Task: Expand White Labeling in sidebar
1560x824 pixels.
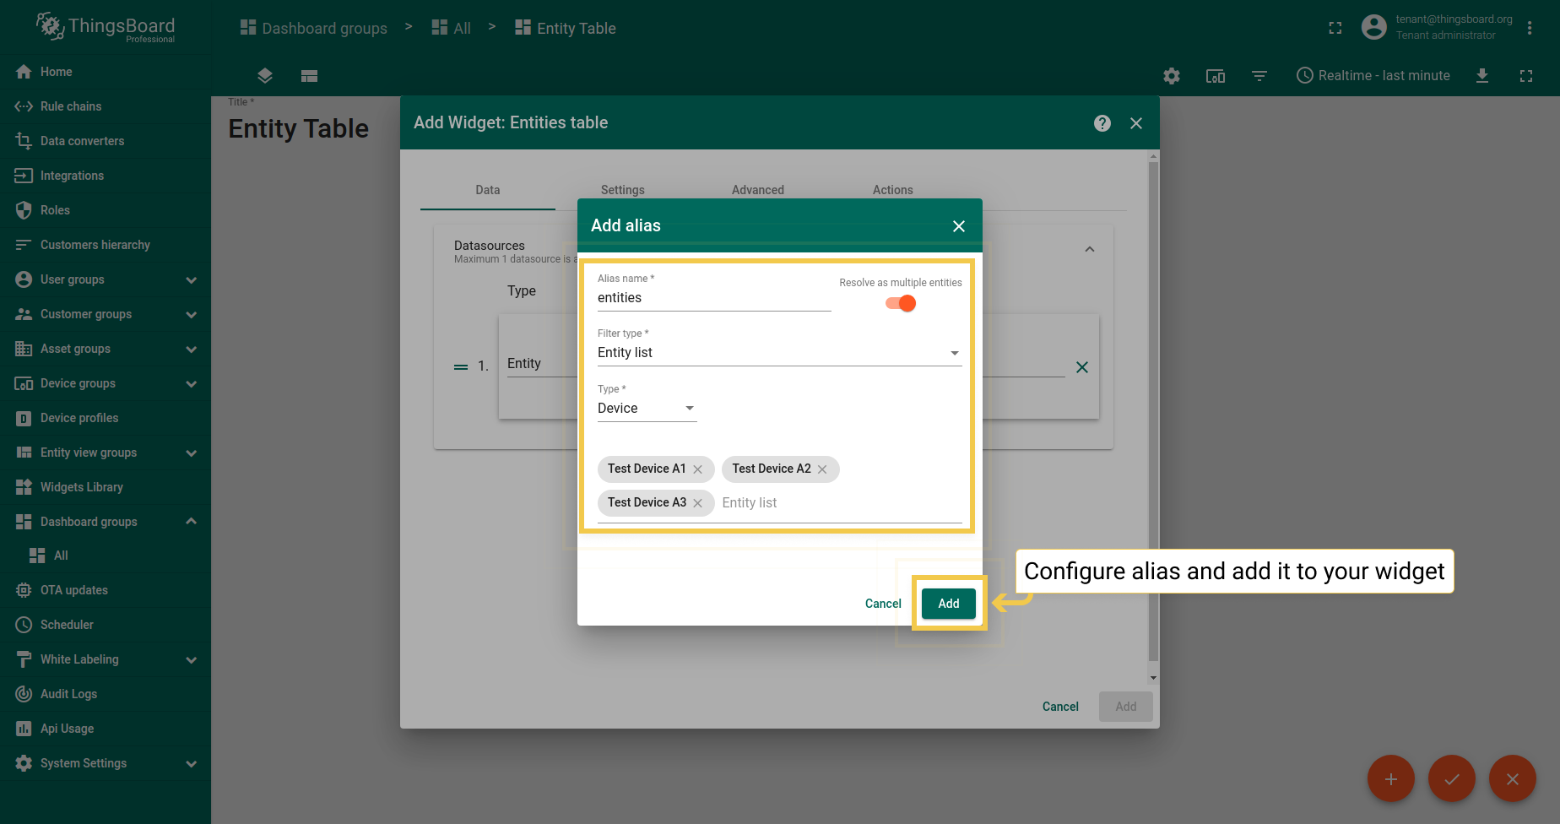Action: pos(192,659)
